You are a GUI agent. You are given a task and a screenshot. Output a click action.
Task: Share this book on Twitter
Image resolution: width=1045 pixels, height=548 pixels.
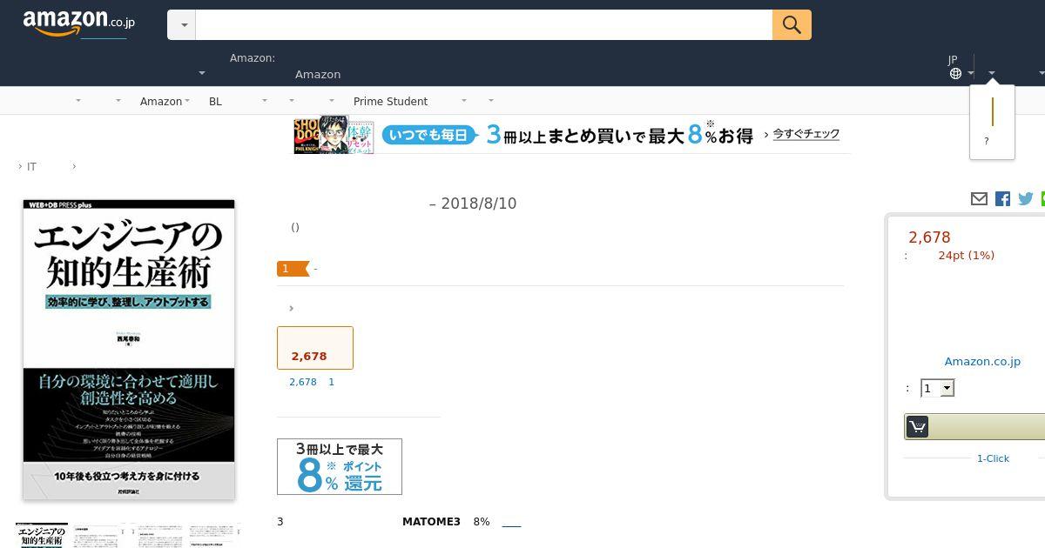tap(1026, 199)
